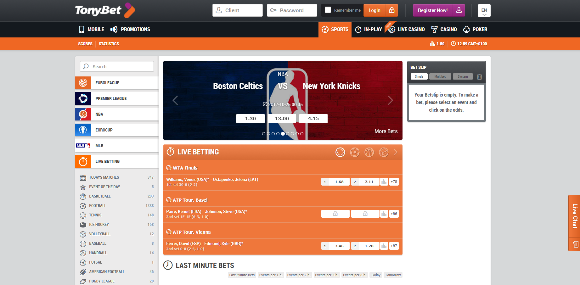The height and width of the screenshot is (285, 580).
Task: Filter live betting by basketball icon
Action: point(369,152)
